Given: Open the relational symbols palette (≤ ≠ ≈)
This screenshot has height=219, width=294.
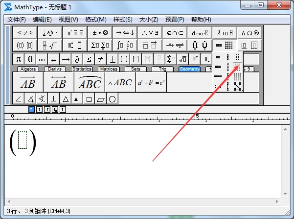Looking at the screenshot, I should tap(25, 33).
